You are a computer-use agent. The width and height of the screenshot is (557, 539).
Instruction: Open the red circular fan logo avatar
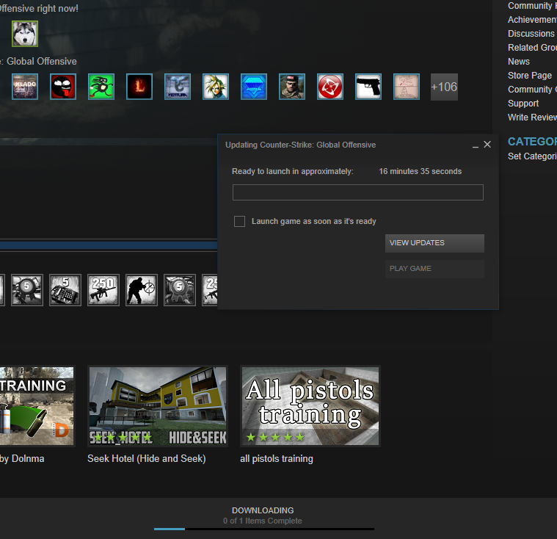click(x=330, y=87)
